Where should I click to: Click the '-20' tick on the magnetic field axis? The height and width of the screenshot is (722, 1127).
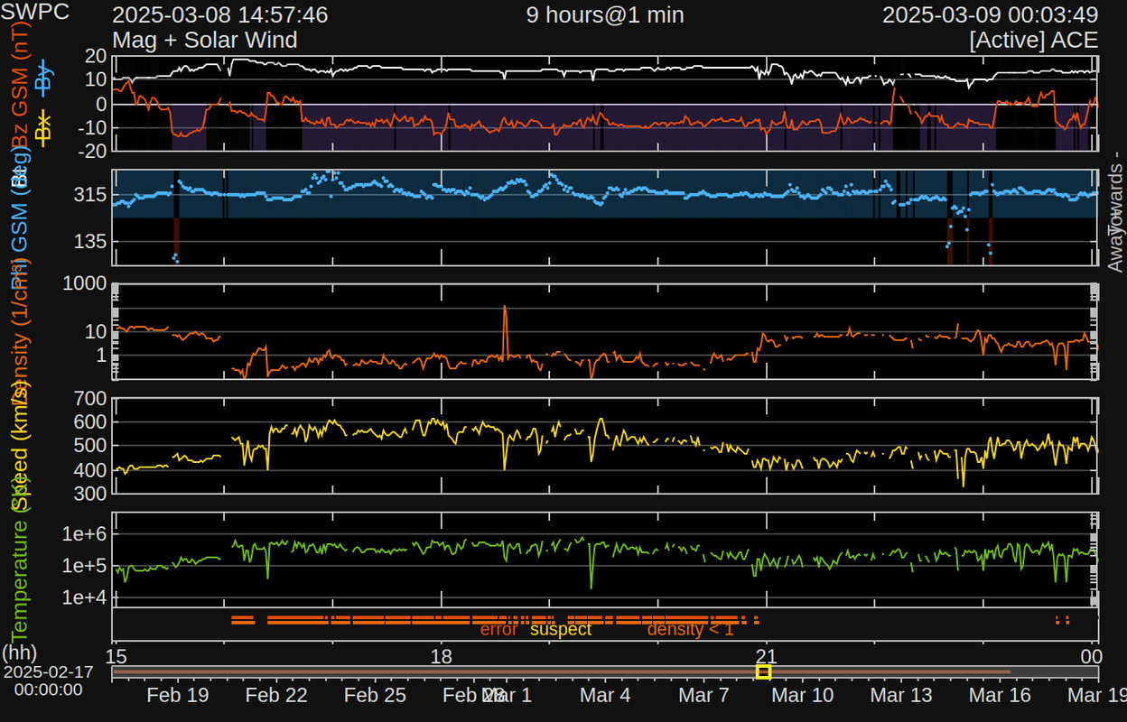coord(92,152)
